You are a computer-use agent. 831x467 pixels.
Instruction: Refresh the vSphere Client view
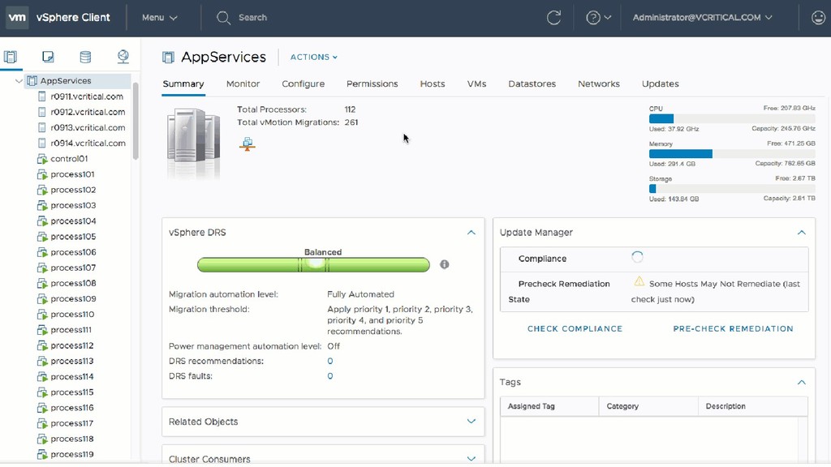(x=553, y=18)
